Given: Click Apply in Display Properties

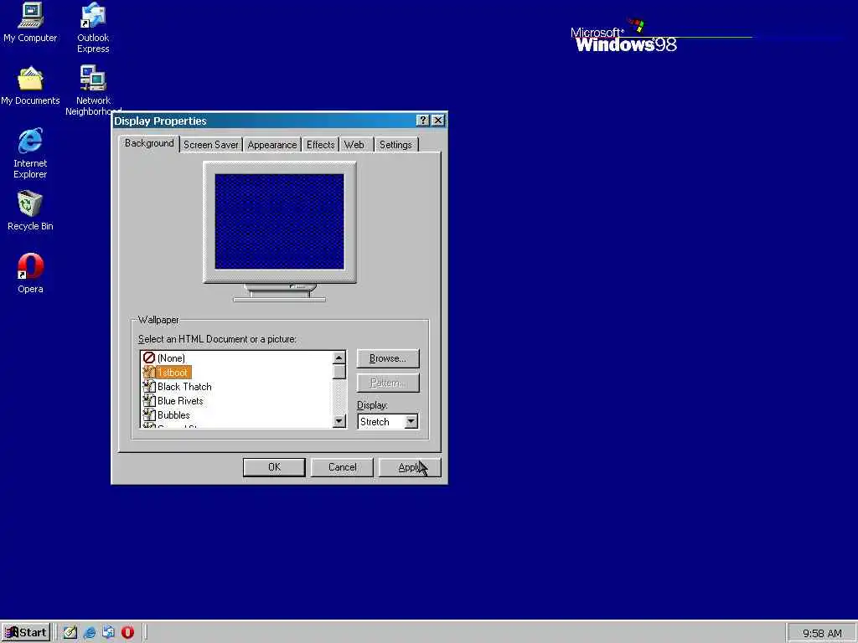Looking at the screenshot, I should (x=410, y=467).
